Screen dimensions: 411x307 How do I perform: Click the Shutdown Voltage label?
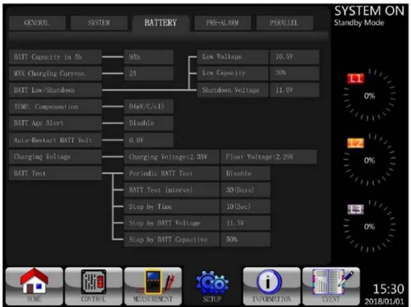233,90
